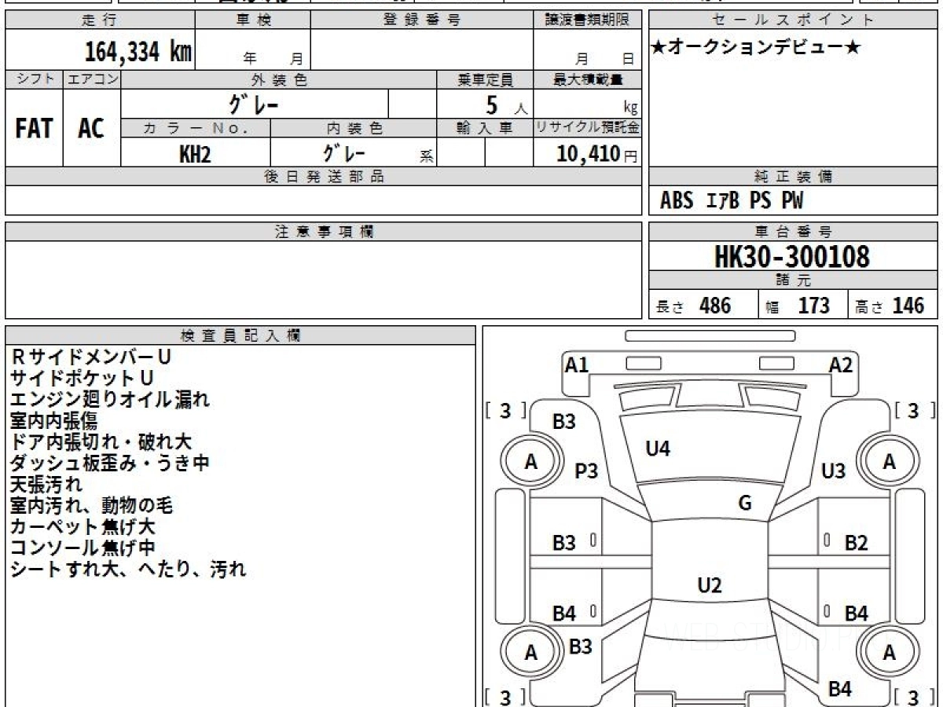Select the note コンソール焦げ中
943x707 pixels.
pyautogui.click(x=83, y=548)
